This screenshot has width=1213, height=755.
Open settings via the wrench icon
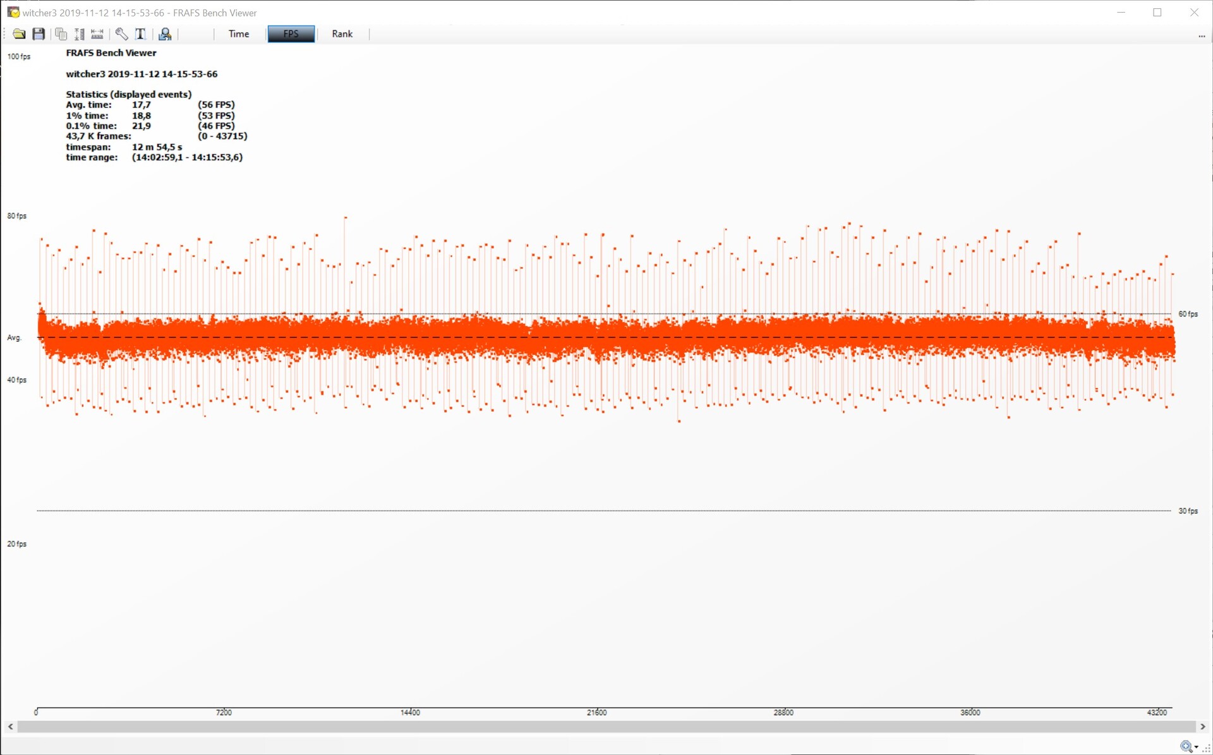(x=121, y=34)
